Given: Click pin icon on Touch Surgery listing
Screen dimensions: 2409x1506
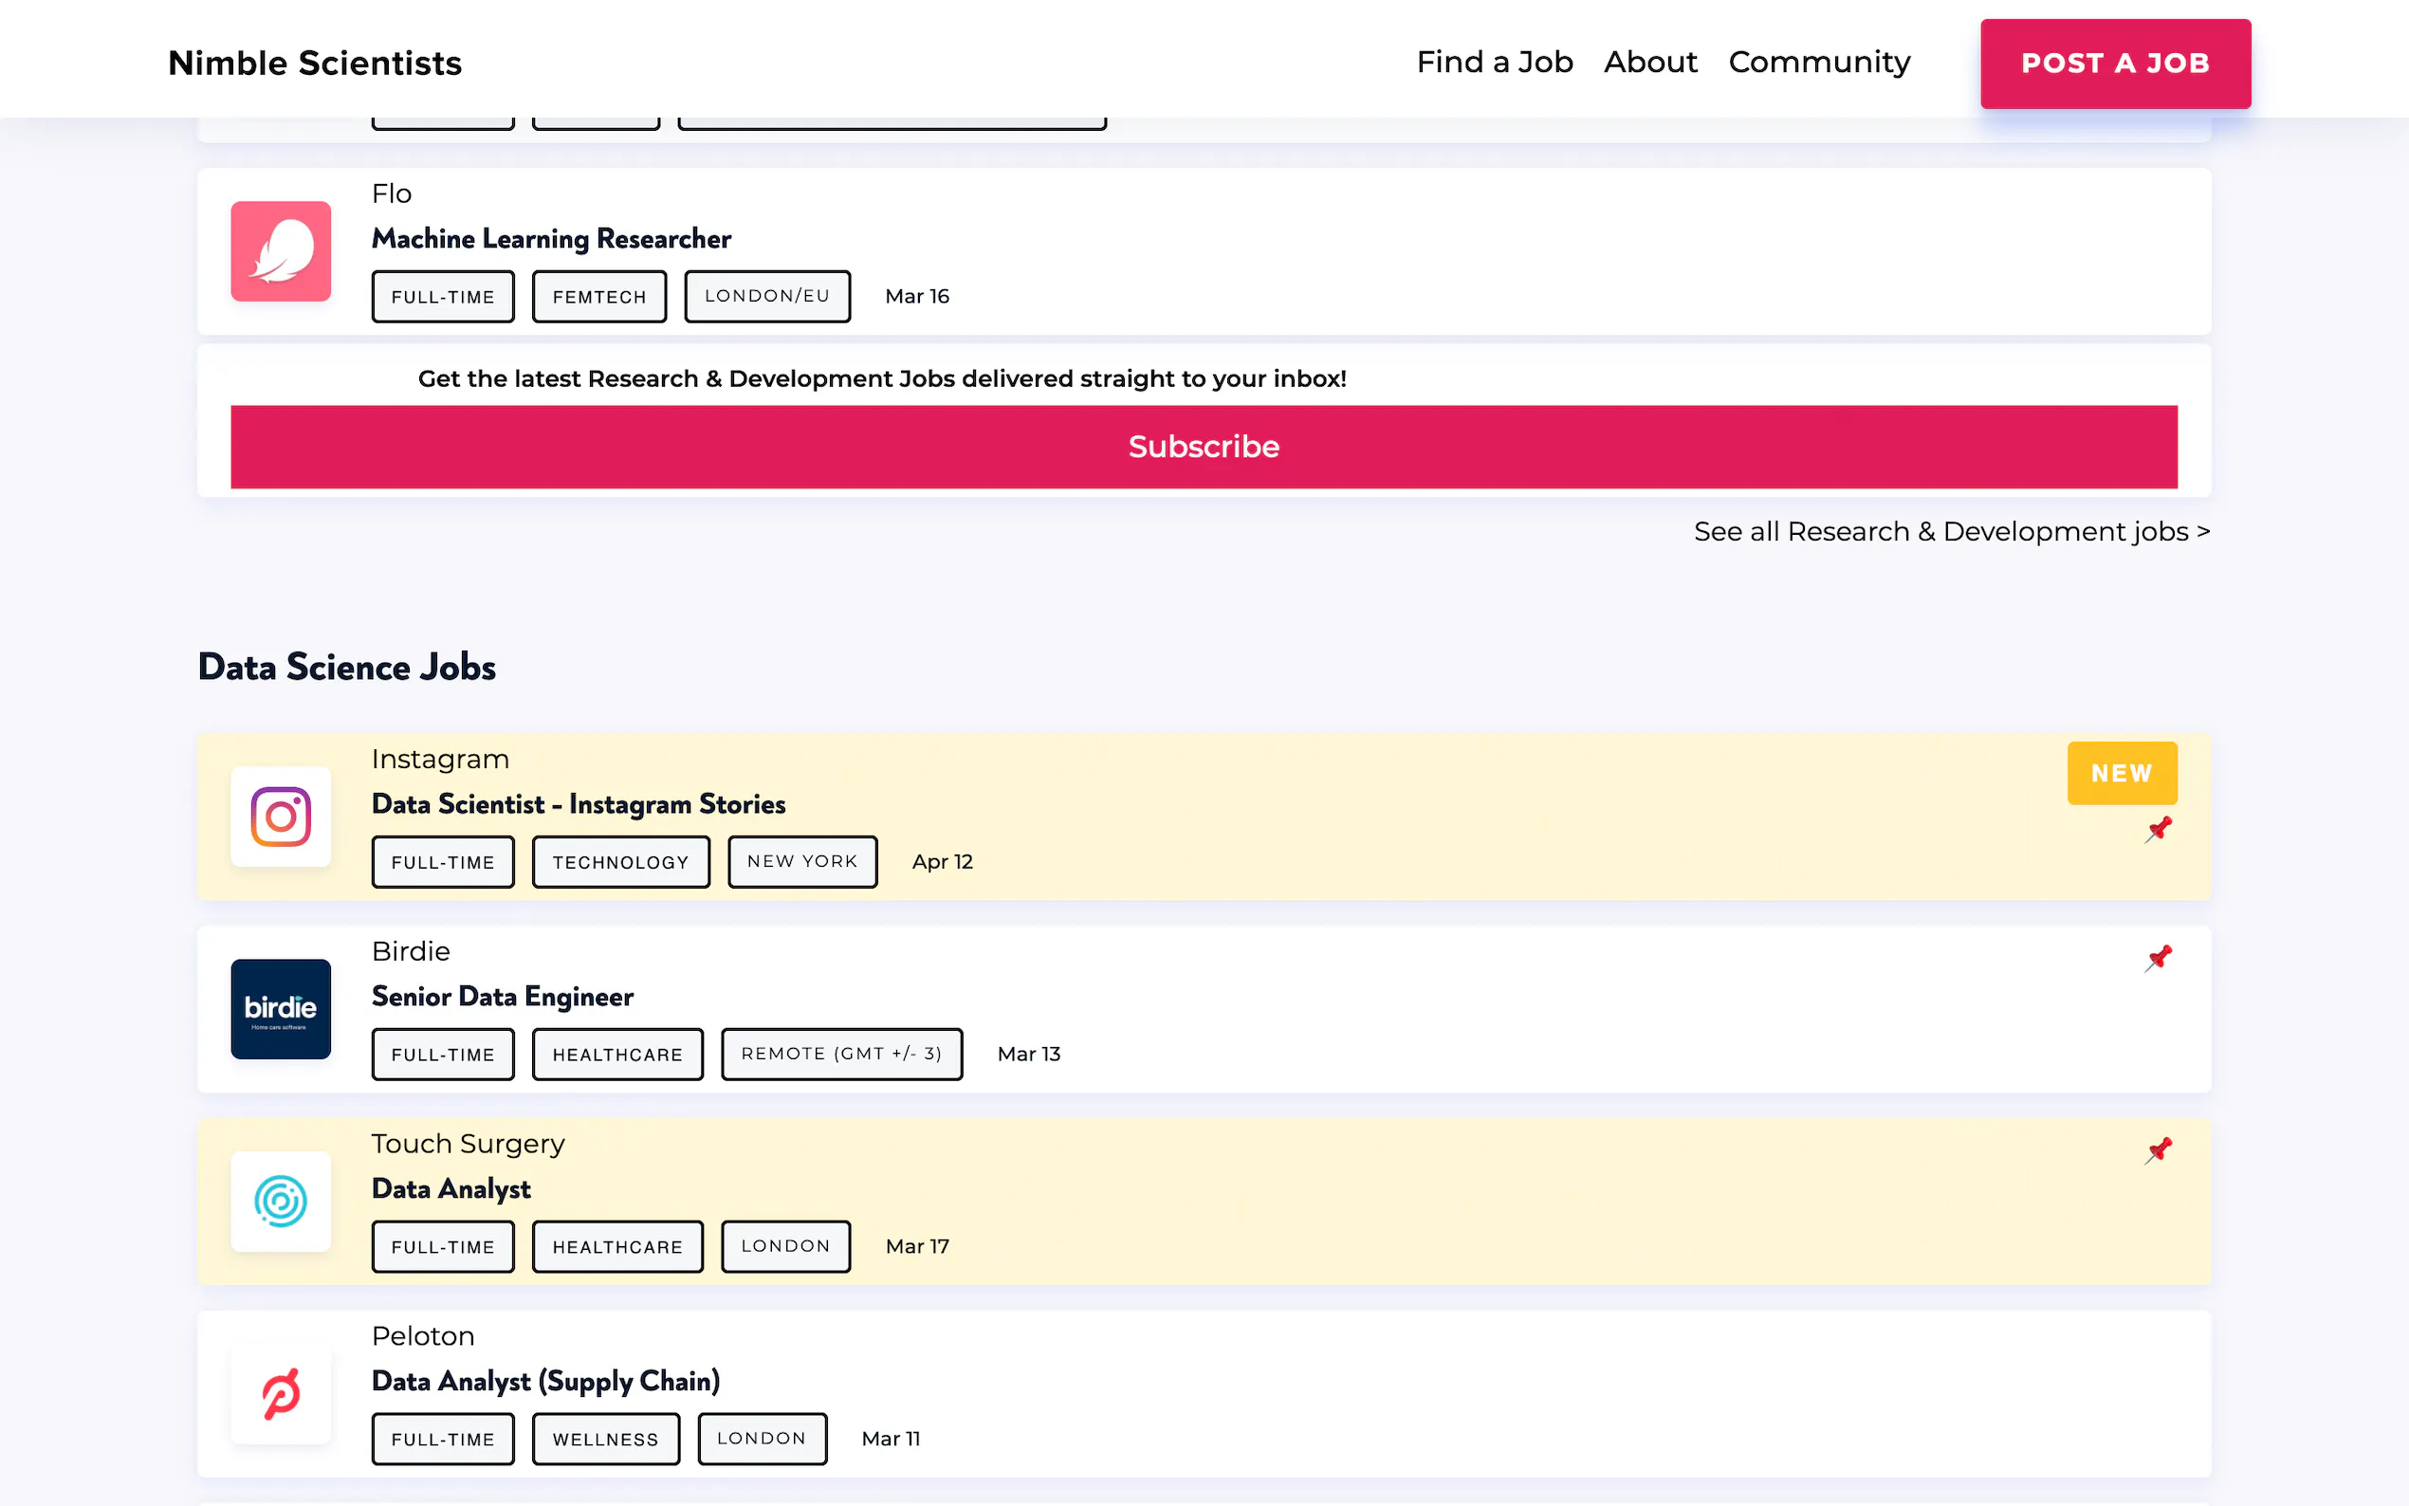Looking at the screenshot, I should [x=2158, y=1150].
